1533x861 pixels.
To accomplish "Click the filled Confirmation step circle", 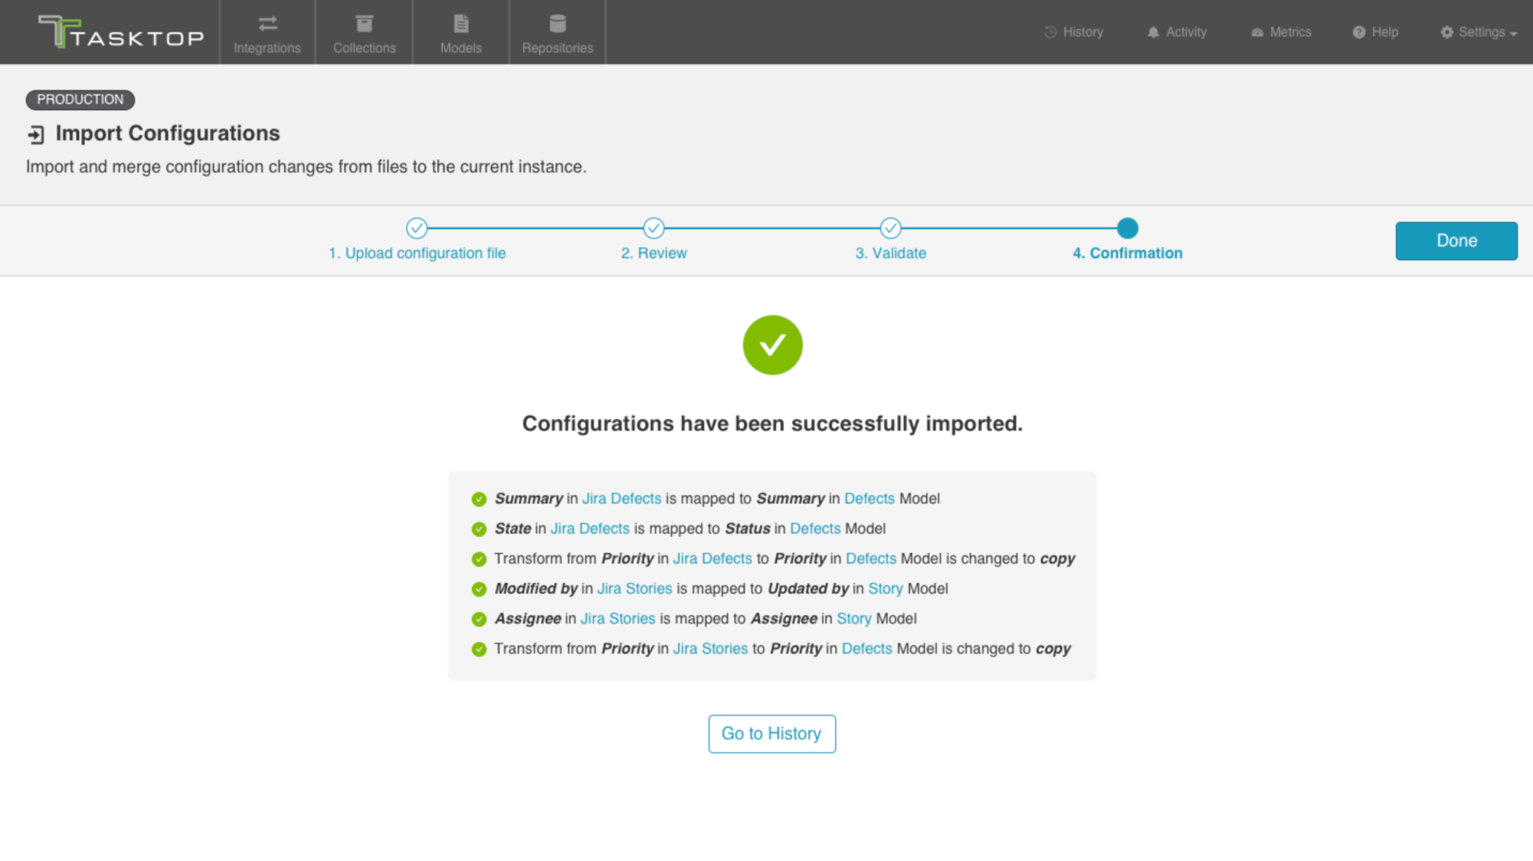I will pyautogui.click(x=1127, y=227).
